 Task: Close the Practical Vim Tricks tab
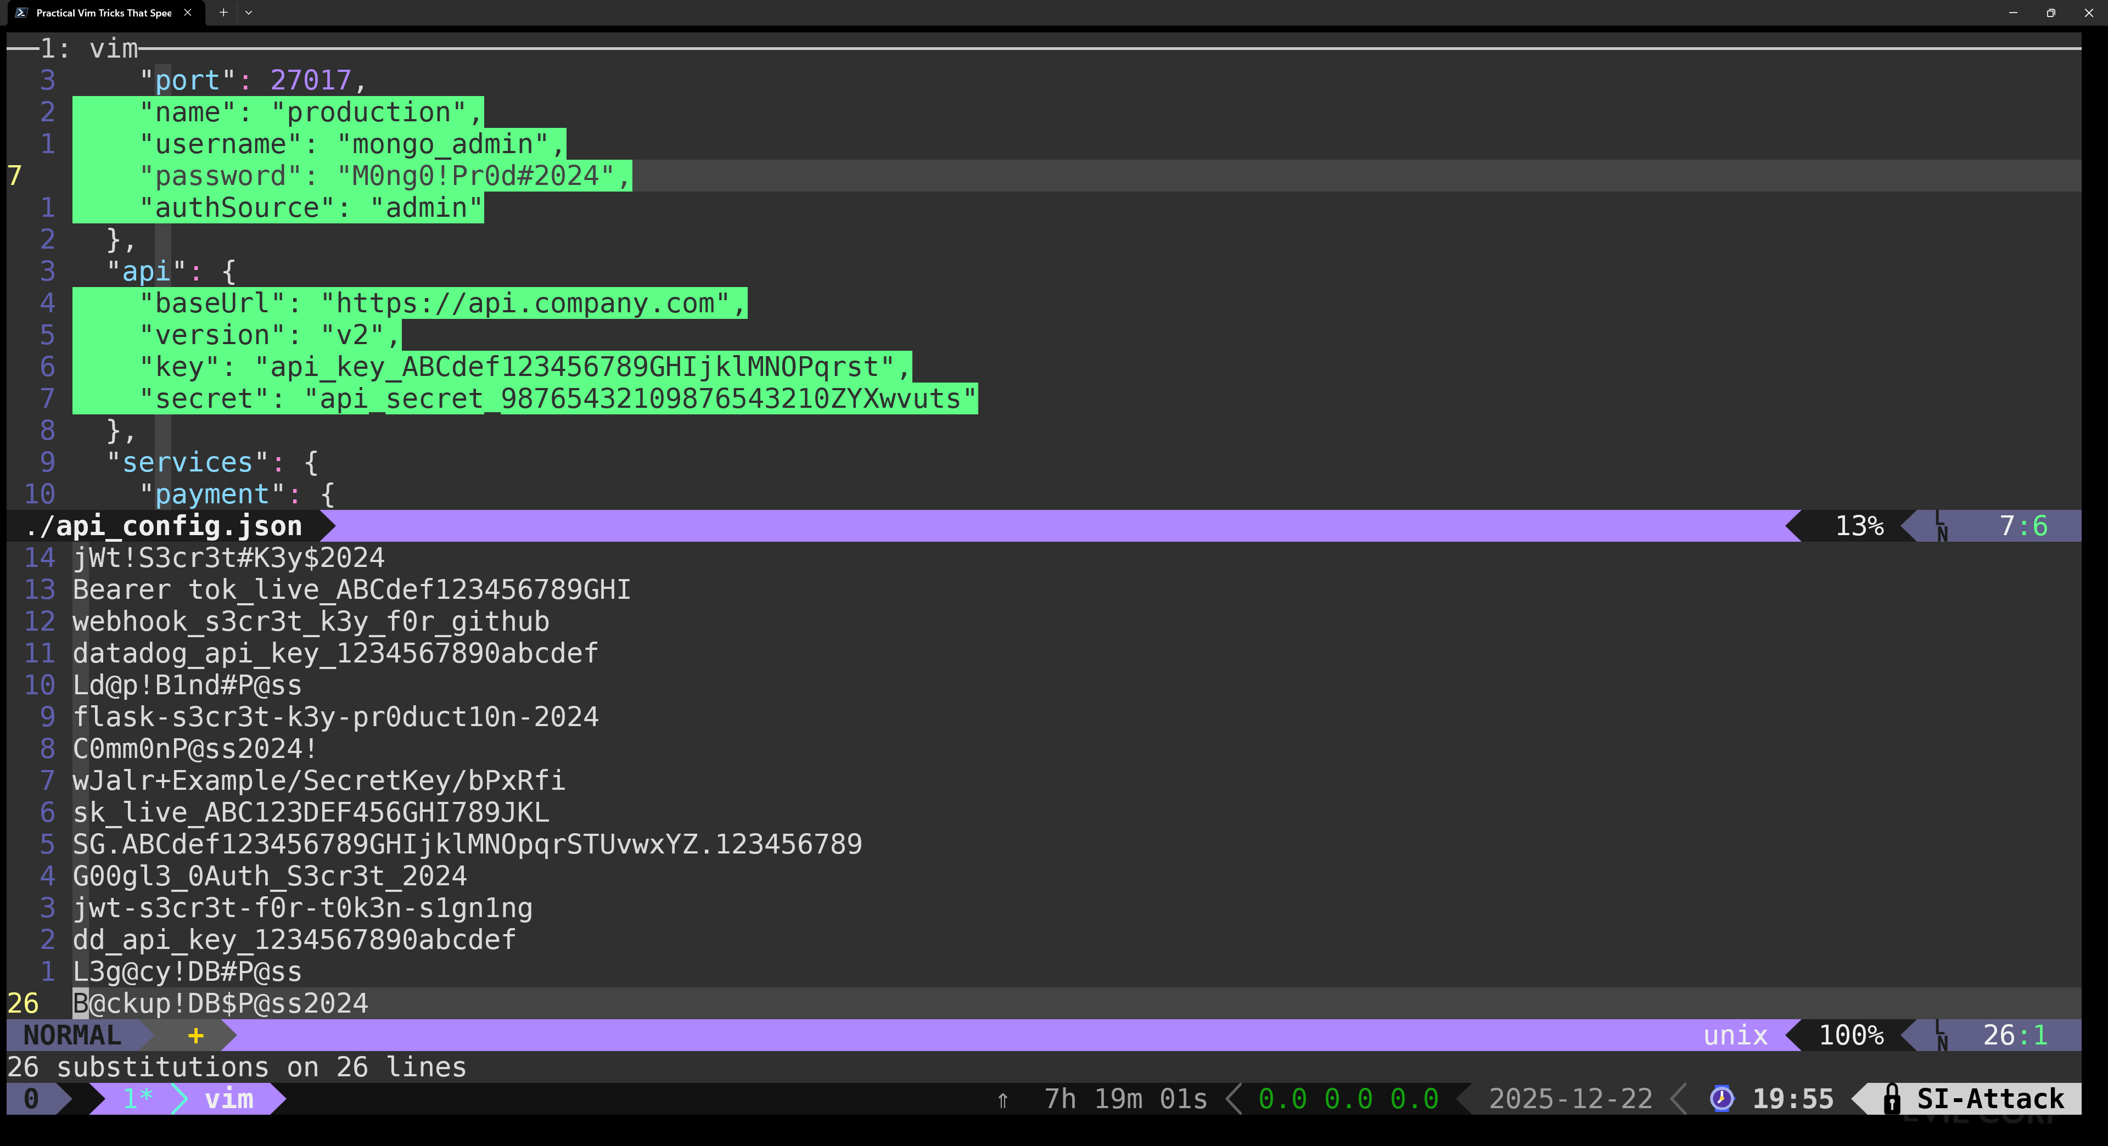point(187,12)
